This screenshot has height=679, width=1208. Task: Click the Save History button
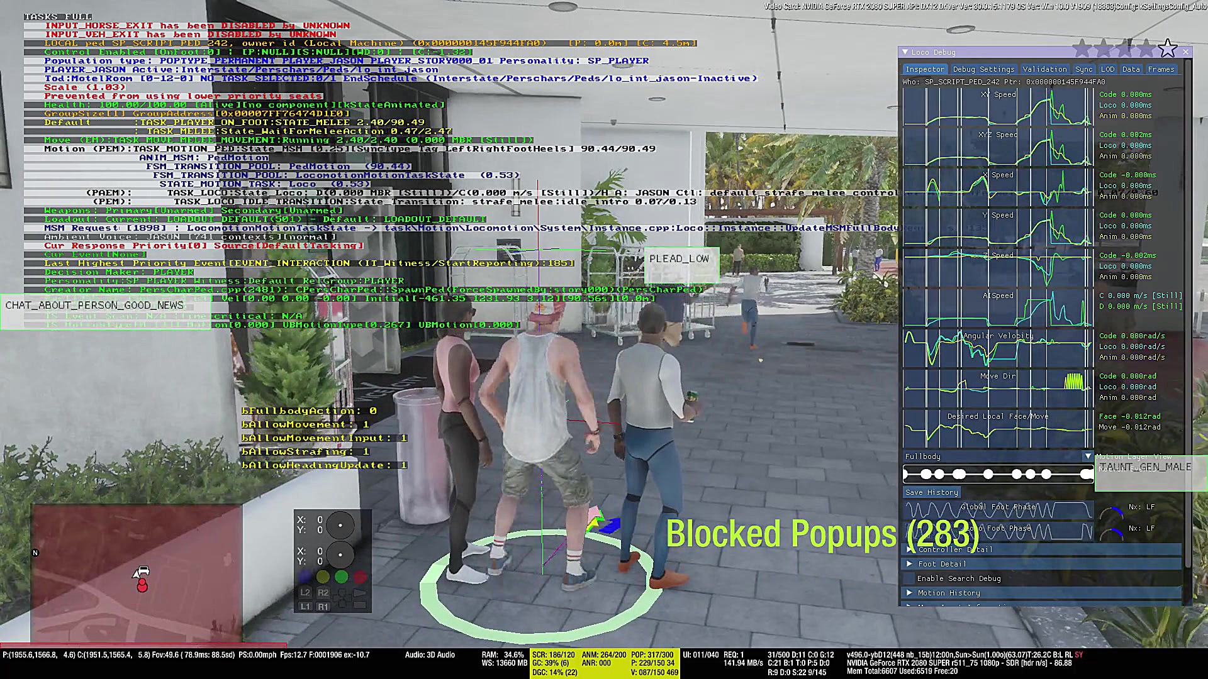[932, 492]
